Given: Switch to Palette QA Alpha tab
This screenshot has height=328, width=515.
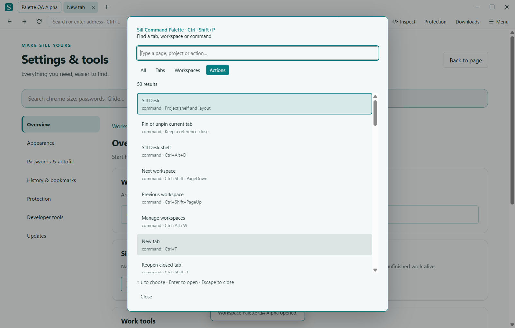Looking at the screenshot, I should pos(40,7).
